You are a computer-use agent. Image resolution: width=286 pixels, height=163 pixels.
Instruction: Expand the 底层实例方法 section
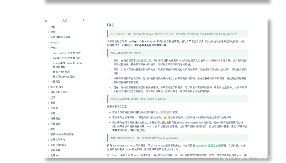click(49, 140)
